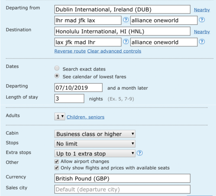Open the Adults count dropdown
216x196 pixels.
(60, 117)
